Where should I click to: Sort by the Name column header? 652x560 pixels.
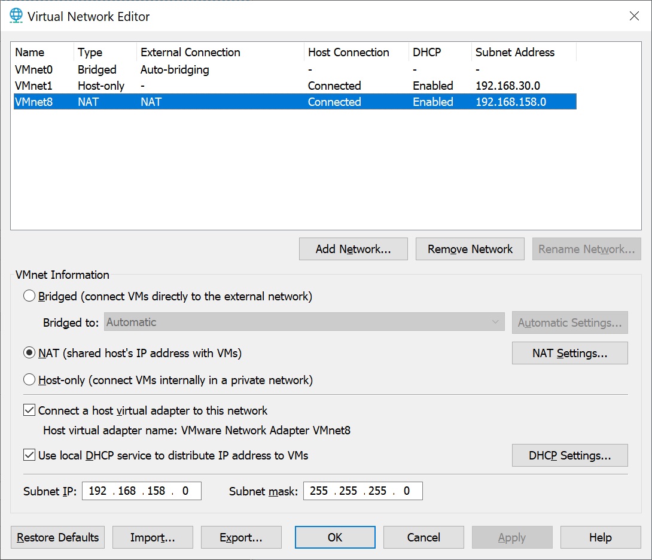[x=44, y=53]
